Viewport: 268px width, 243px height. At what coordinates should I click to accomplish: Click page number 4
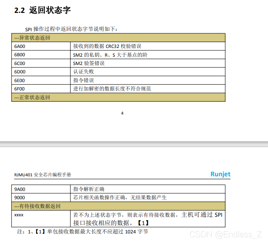pos(122,113)
